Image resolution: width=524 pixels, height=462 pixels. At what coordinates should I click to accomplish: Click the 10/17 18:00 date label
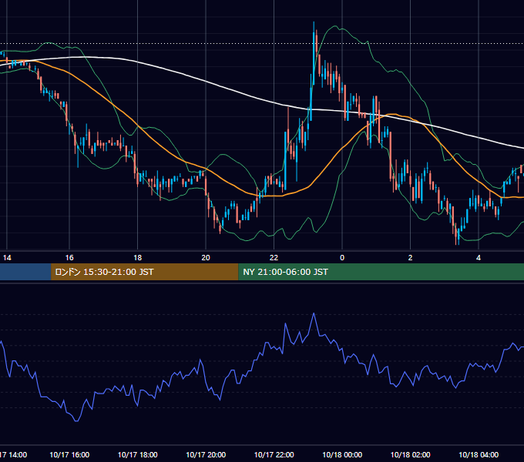tap(138, 454)
